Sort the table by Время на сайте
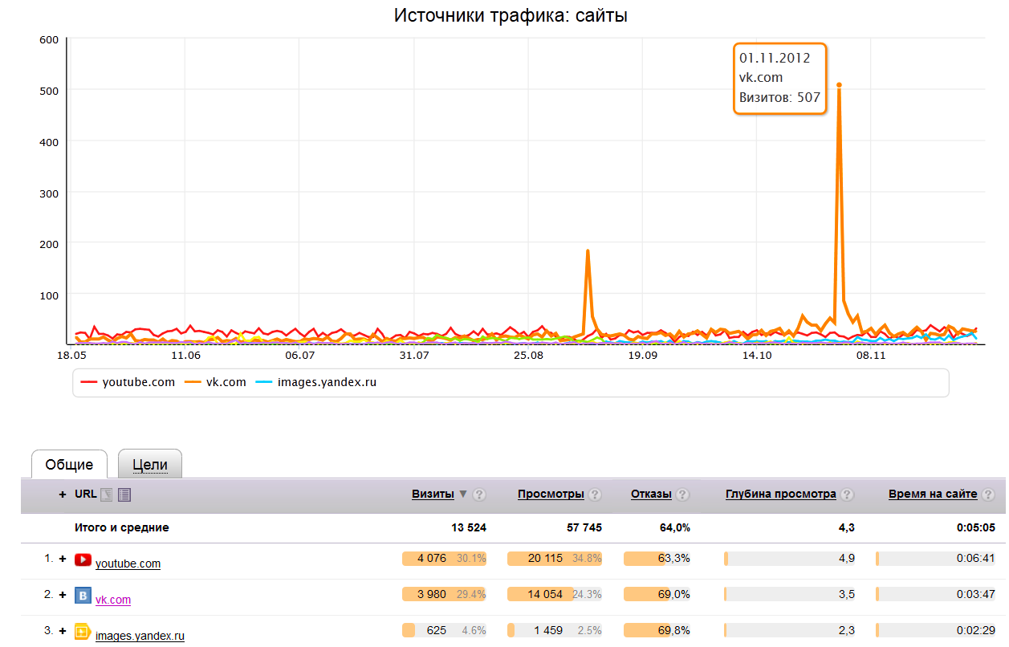 (x=933, y=494)
